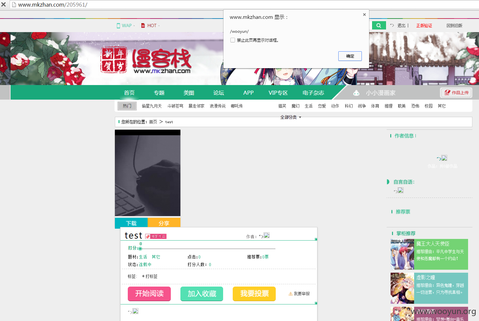Click the 0票 recommendation votes link

click(x=265, y=257)
